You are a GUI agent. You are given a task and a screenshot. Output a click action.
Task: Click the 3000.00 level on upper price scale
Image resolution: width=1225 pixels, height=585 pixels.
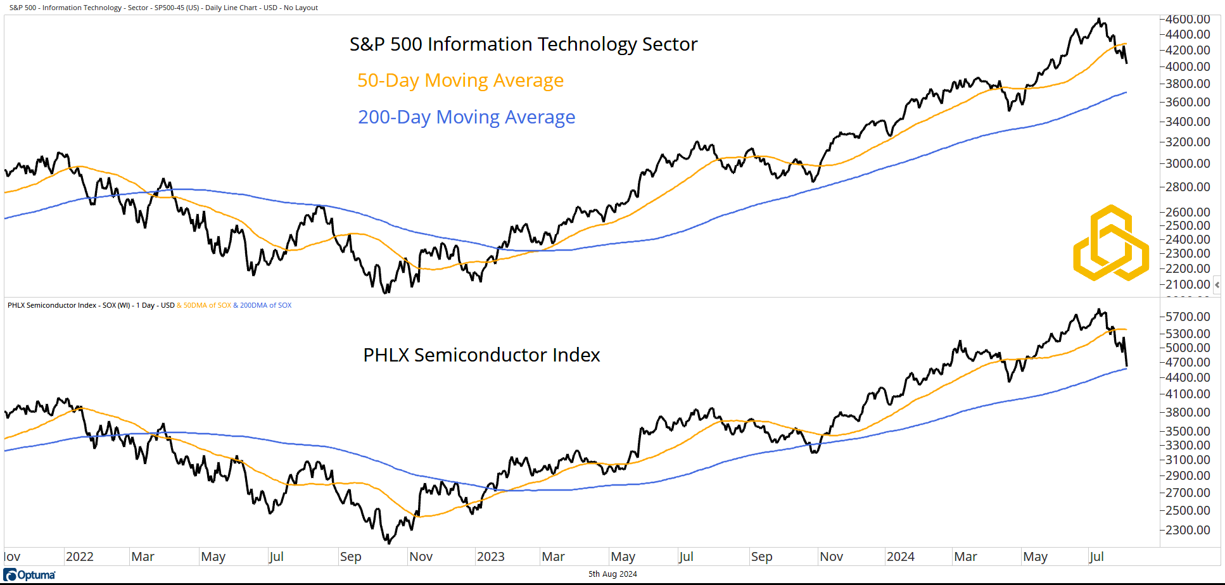tap(1188, 163)
